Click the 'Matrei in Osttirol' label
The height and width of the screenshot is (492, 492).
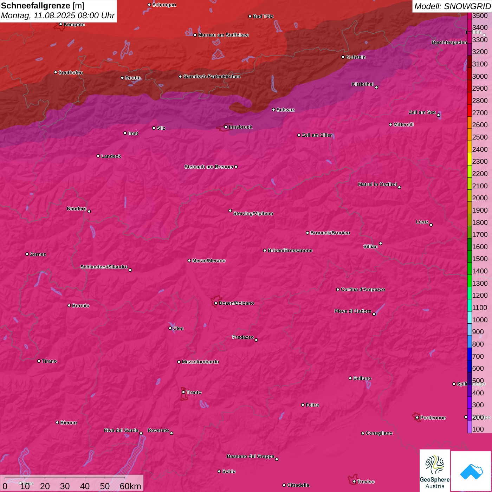coord(377,184)
